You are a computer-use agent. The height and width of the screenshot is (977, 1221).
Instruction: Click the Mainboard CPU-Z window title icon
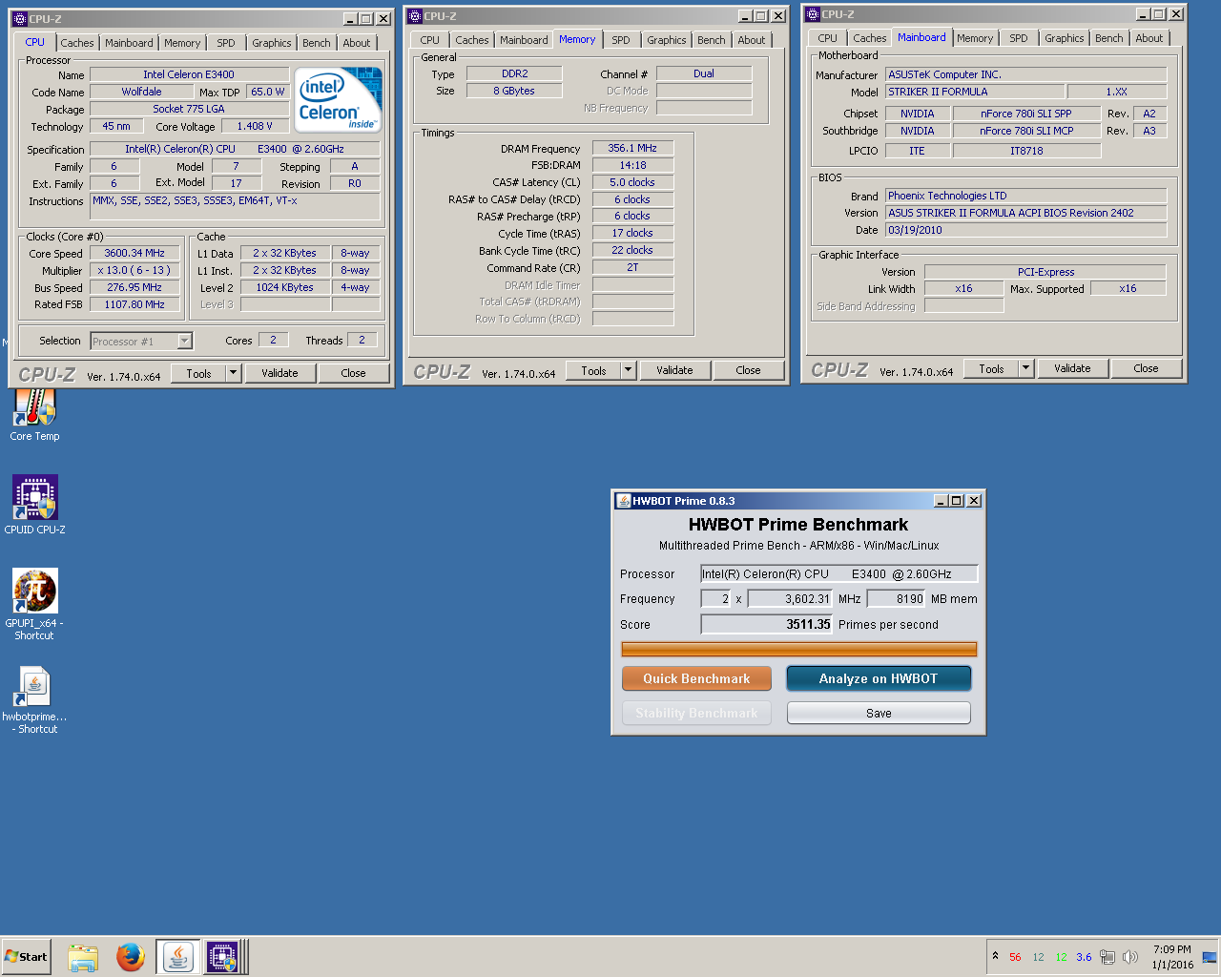(813, 14)
